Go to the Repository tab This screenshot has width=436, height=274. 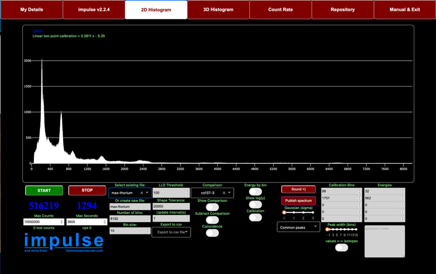coord(343,9)
